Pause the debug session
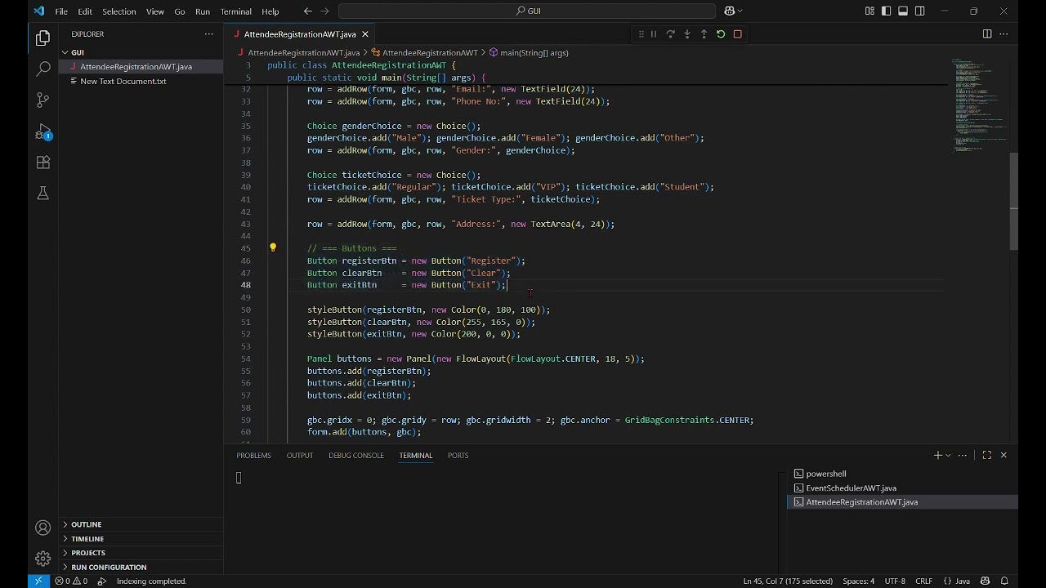1046x588 pixels. (654, 34)
